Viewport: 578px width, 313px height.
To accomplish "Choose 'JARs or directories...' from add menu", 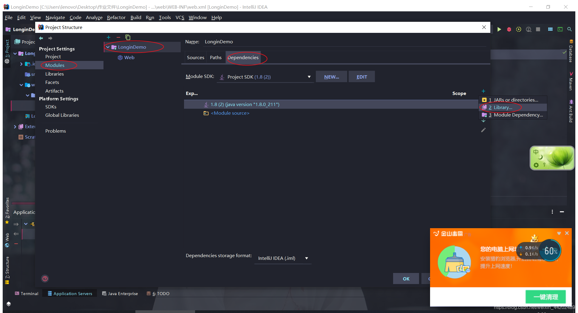I will [513, 100].
